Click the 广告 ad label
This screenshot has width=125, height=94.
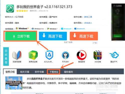point(95,43)
